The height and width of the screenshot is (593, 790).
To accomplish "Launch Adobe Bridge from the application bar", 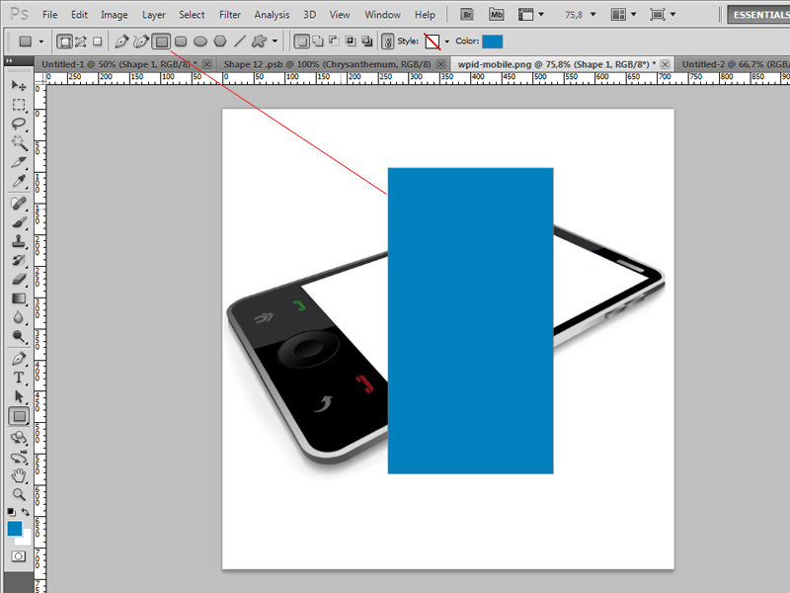I will tap(466, 14).
